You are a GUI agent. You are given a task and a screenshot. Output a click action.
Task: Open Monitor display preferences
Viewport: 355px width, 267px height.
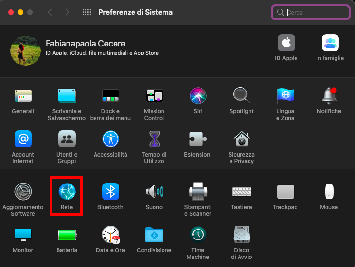pyautogui.click(x=23, y=235)
